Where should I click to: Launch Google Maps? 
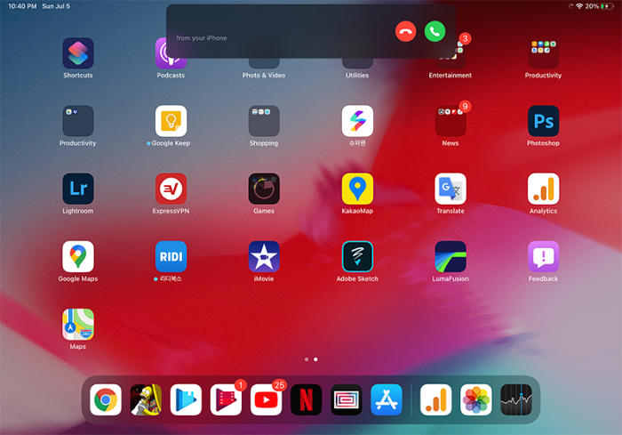point(78,256)
